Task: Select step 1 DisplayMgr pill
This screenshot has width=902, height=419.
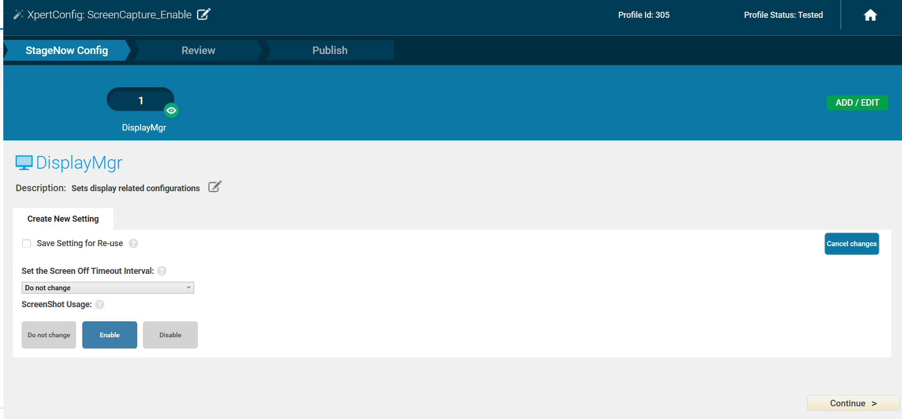Action: [141, 100]
